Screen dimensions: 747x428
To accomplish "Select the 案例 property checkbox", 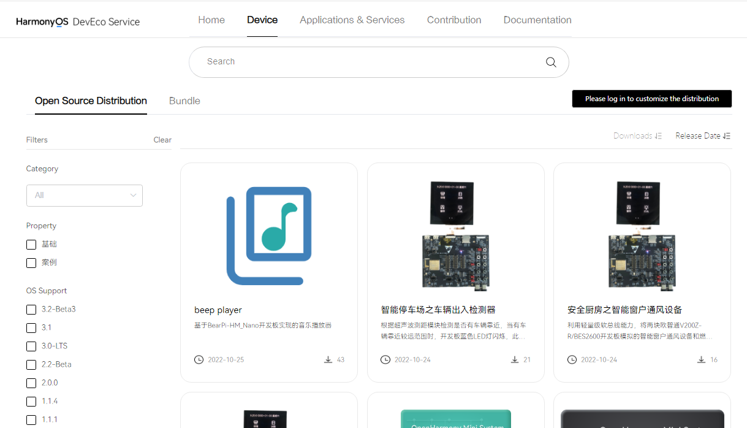I will click(31, 263).
